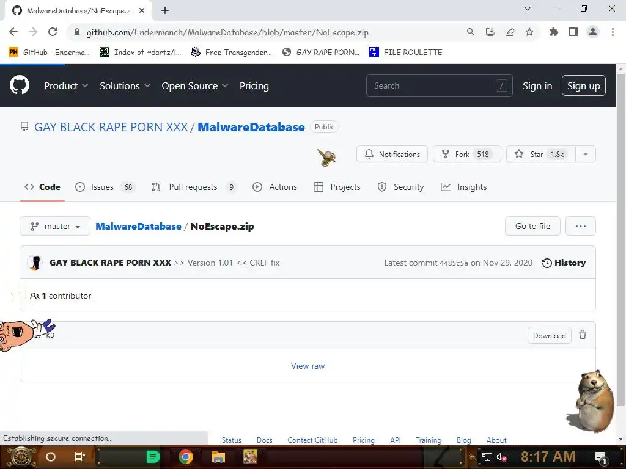Click the Notifications button
626x469 pixels.
(x=392, y=155)
